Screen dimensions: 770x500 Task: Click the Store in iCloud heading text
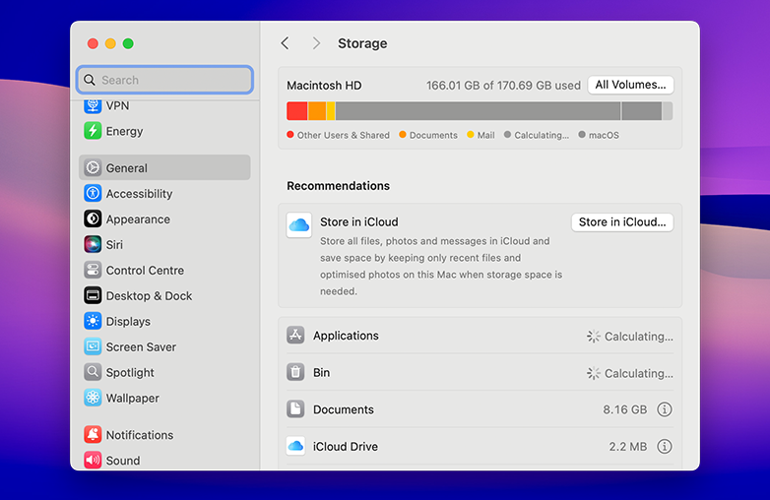coord(359,221)
